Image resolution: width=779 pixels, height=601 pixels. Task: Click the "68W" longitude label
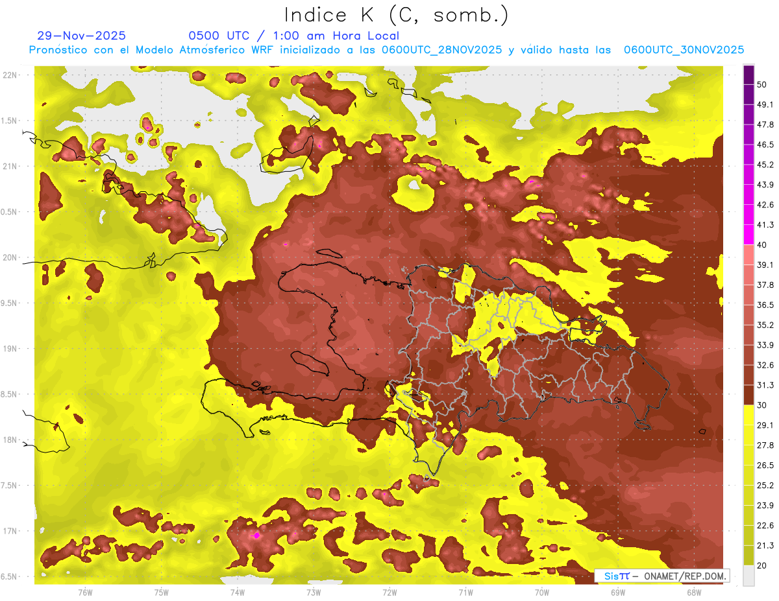click(x=694, y=593)
